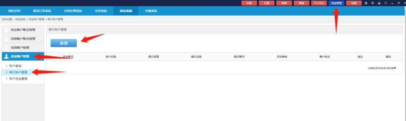This screenshot has width=406, height=121.
Task: Open the 结算账户管理 sidebar section
Action: coord(23,48)
